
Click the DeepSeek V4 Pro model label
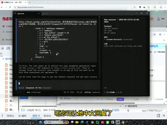(x=34, y=88)
